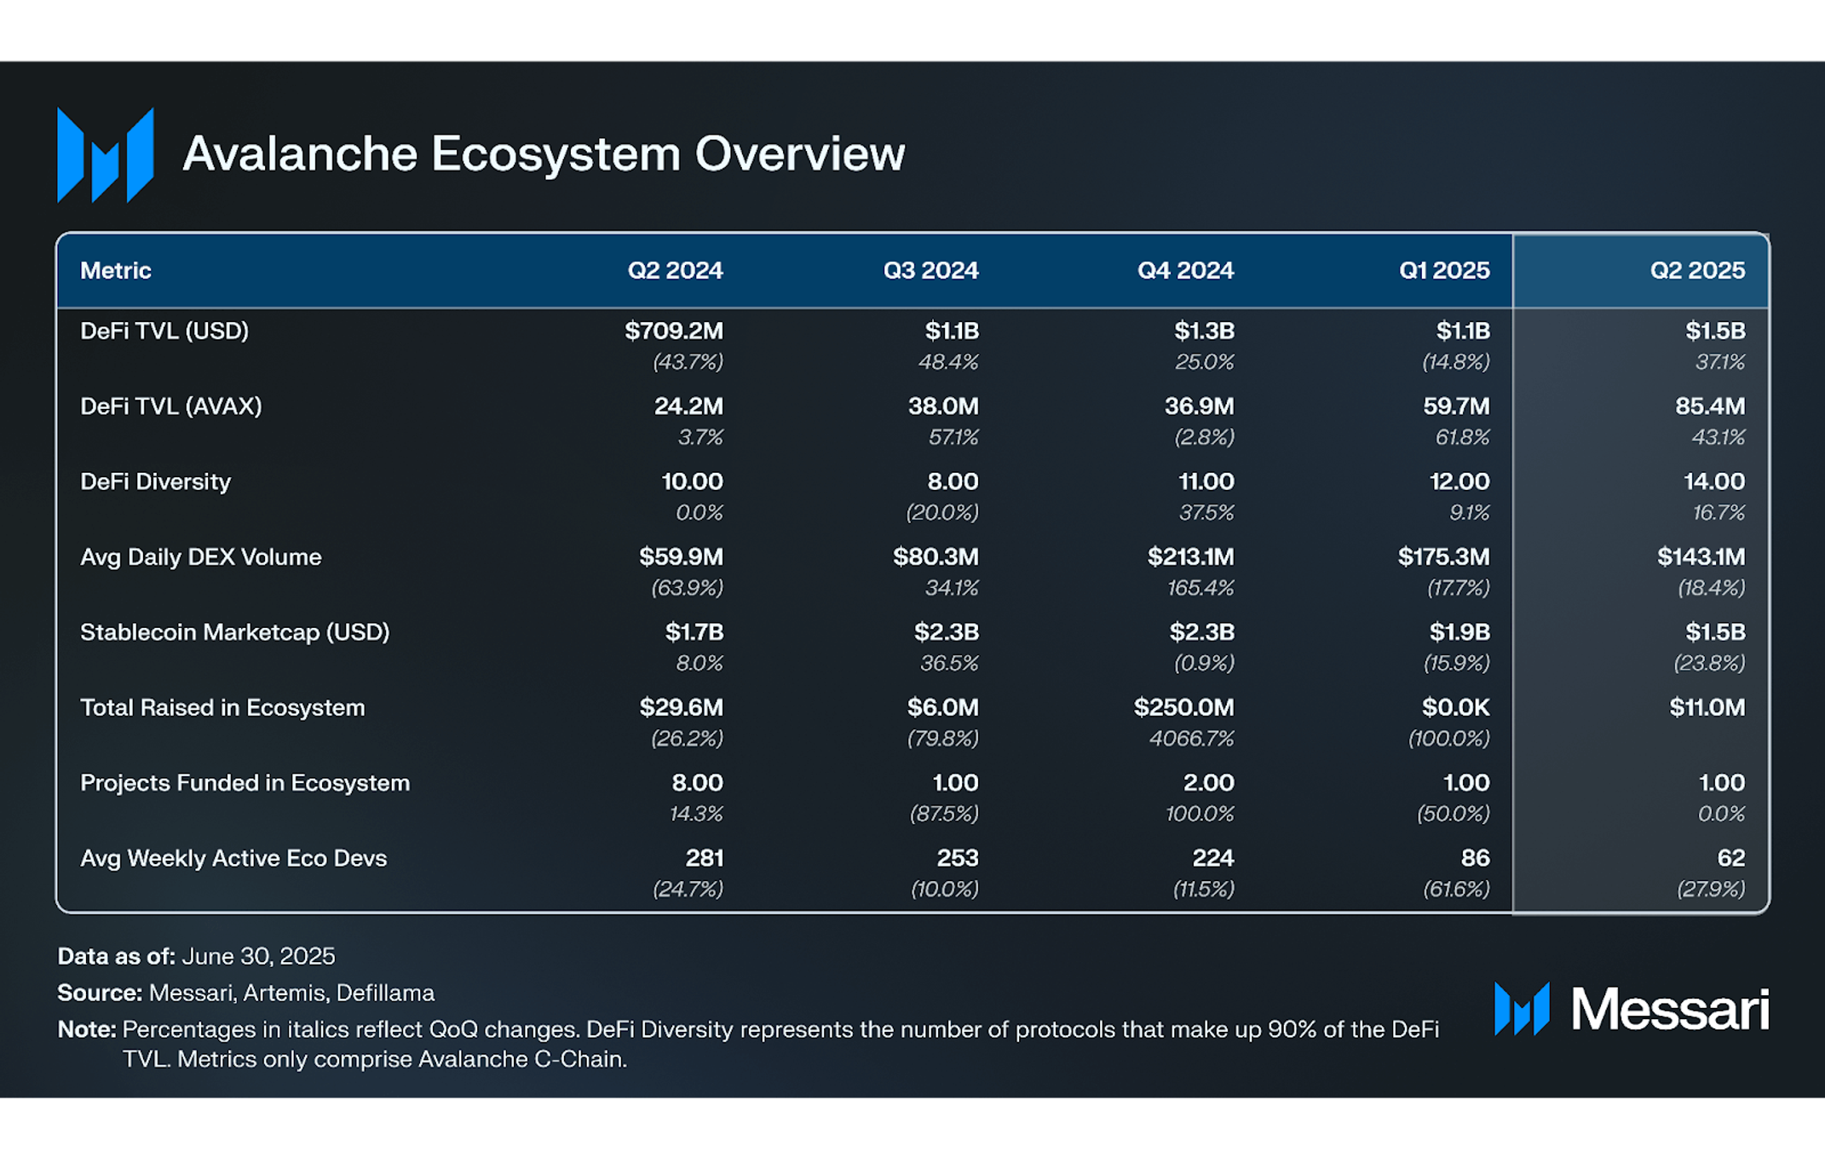Select the 'Q4 2024' column header
The height and width of the screenshot is (1158, 1825).
[1185, 270]
